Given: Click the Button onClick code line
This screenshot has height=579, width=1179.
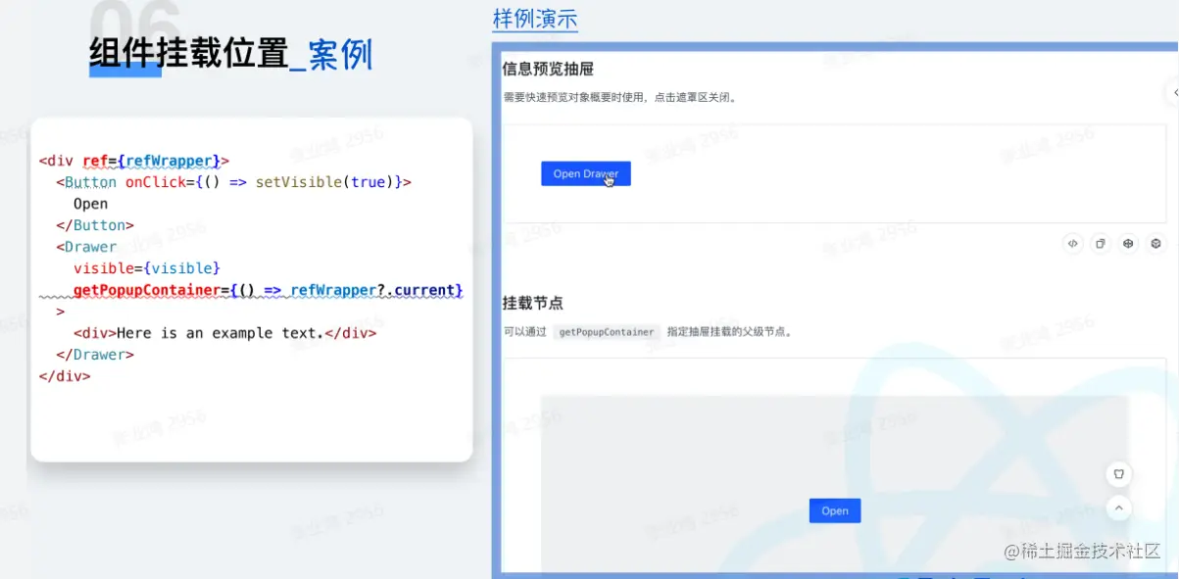Looking at the screenshot, I should pos(233,182).
